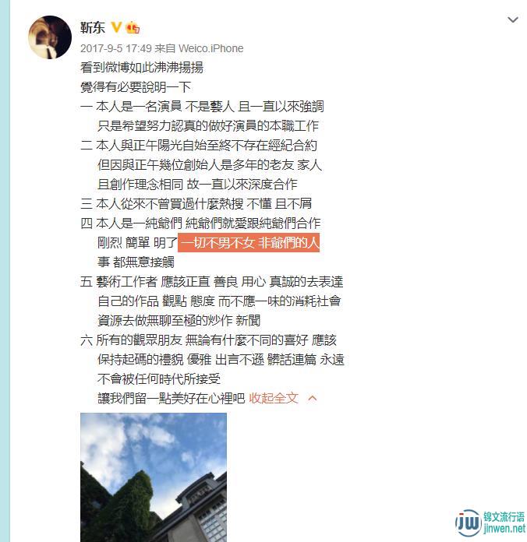Click the line starting 二 本人與正午陽光
This screenshot has height=542, width=527.
click(x=199, y=145)
